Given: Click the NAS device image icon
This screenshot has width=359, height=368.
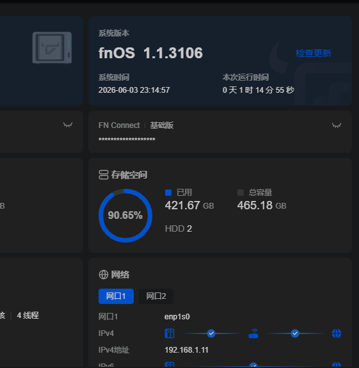Looking at the screenshot, I should click(52, 48).
